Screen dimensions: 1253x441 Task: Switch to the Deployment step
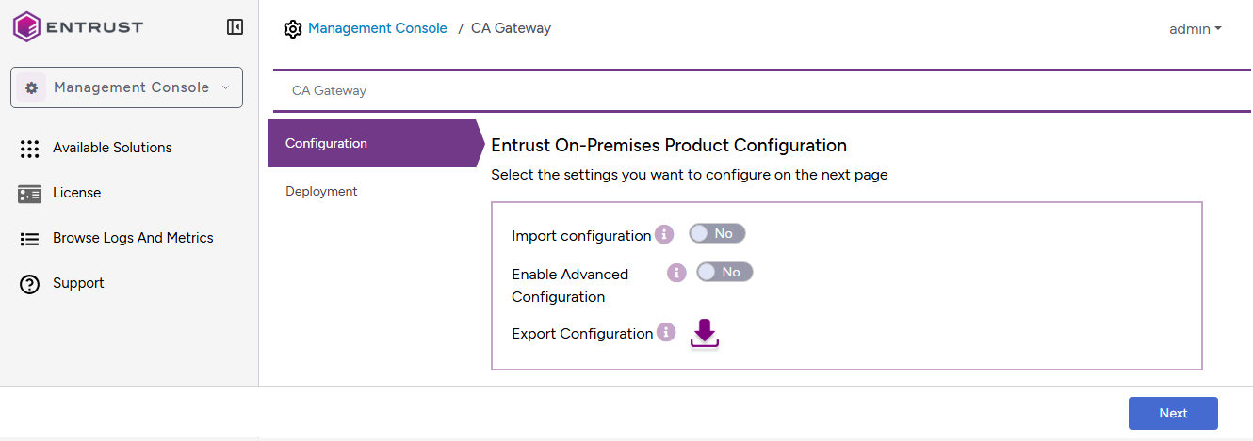click(321, 192)
